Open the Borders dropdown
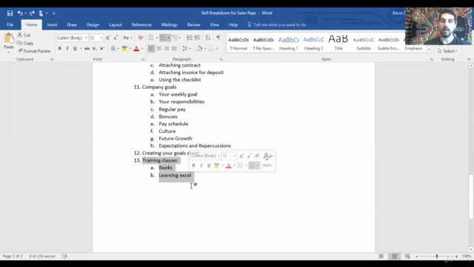The width and height of the screenshot is (474, 267). [217, 48]
